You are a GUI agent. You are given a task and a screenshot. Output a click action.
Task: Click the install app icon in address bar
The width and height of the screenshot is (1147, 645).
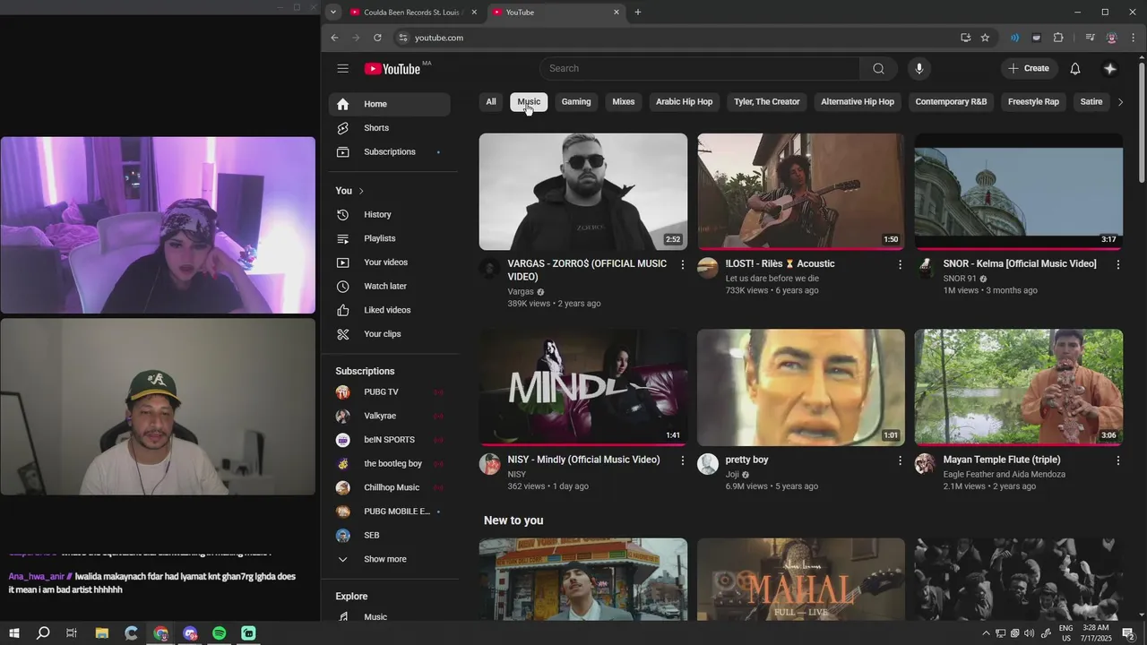coord(965,38)
